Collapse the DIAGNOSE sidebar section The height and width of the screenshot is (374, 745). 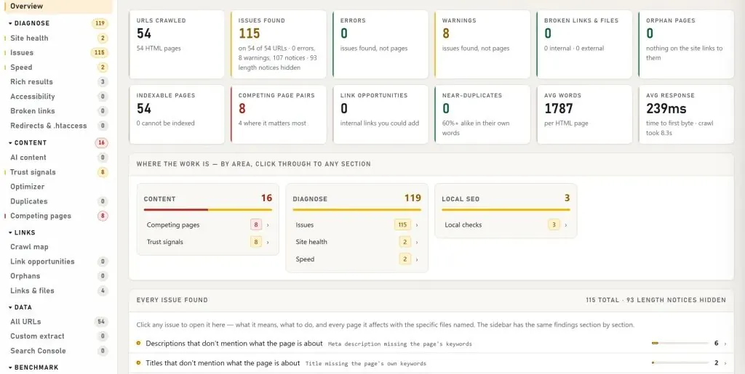[29, 23]
